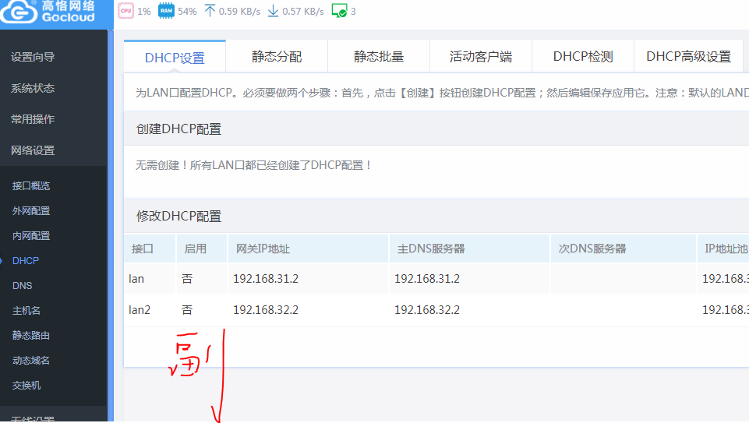This screenshot has width=749, height=423.
Task: Click the CPU usage icon
Action: pyautogui.click(x=125, y=10)
